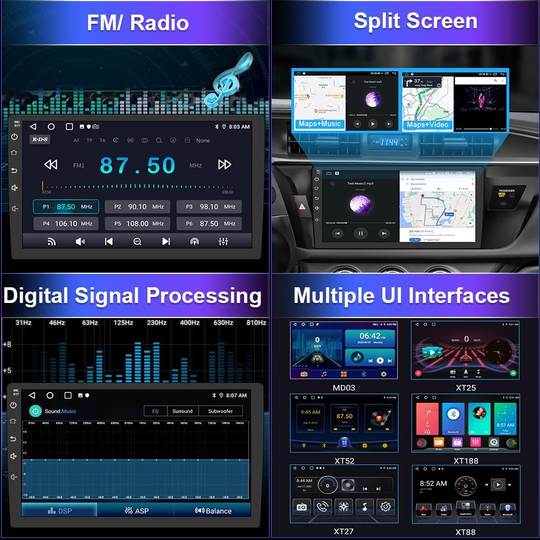540x540 pixels.
Task: Select the Balance bottom tab
Action: pos(213,511)
